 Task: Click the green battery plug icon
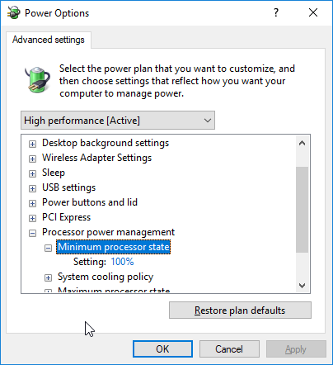click(x=37, y=79)
